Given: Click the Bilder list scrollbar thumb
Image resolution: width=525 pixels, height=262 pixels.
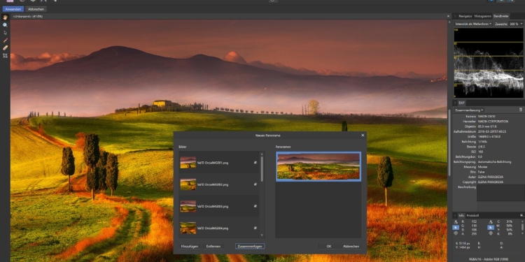Looking at the screenshot, I should coord(262,169).
